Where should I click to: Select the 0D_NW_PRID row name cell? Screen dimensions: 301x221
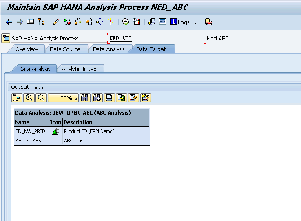[32, 131]
